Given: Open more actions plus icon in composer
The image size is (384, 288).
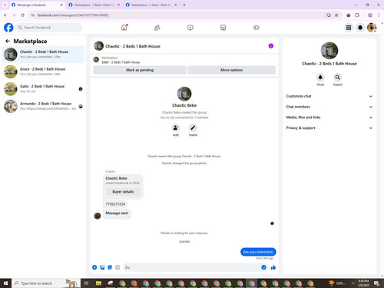Looking at the screenshot, I should coord(94,267).
